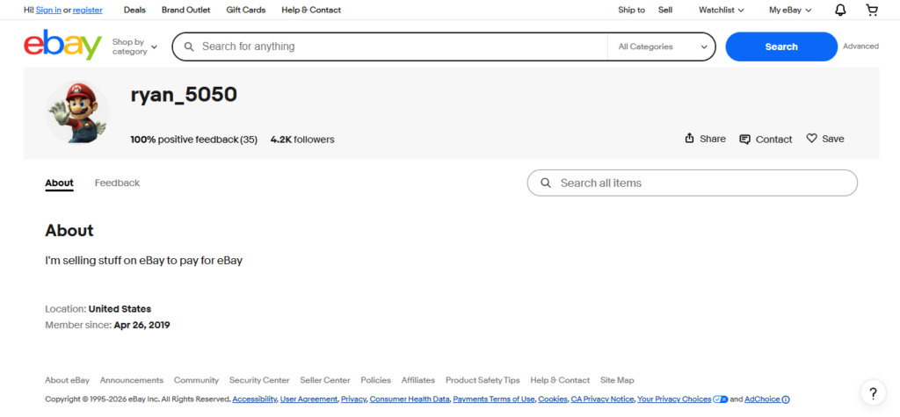Open Site Map footer link
Screen dimensions: 900x417
pos(617,380)
